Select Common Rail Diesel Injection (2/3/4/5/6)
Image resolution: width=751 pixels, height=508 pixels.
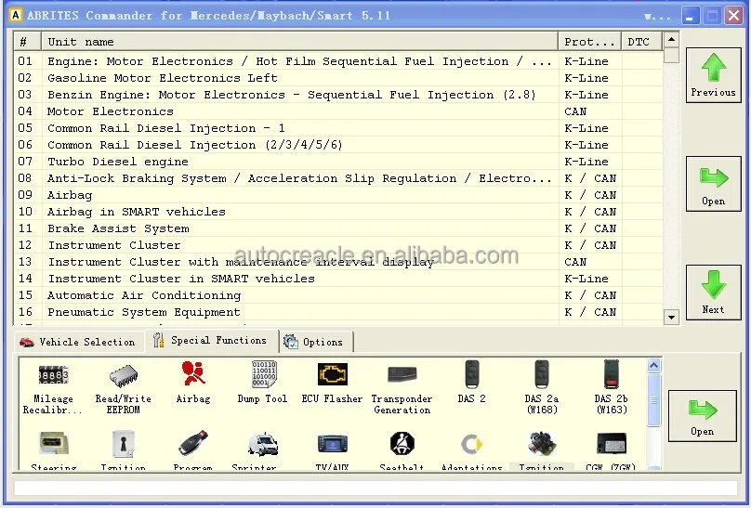point(338,145)
